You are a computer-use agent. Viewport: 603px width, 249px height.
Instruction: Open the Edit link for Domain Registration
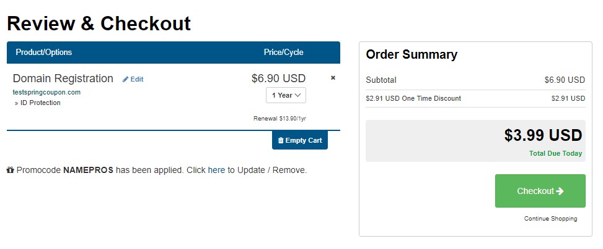pyautogui.click(x=133, y=80)
